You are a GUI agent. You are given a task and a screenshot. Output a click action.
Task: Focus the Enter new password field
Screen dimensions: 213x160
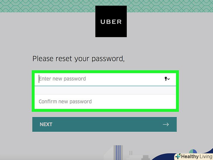click(x=105, y=79)
